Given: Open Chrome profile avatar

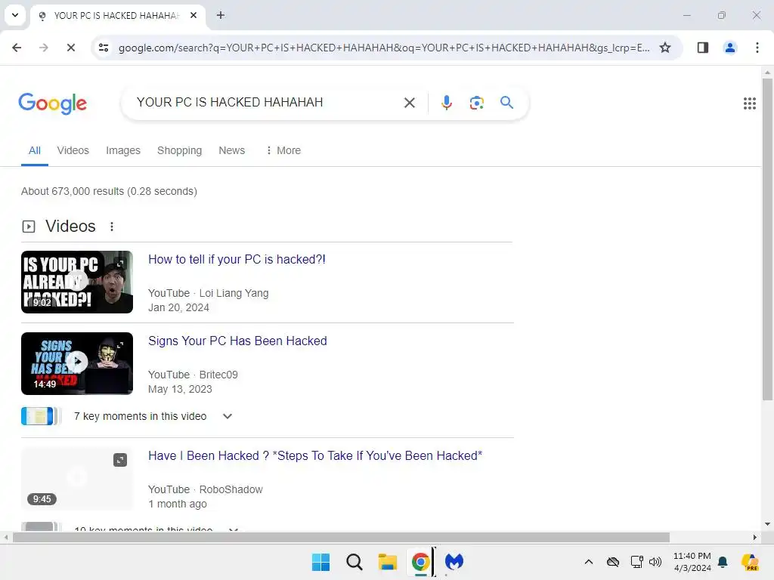Looking at the screenshot, I should click(730, 48).
